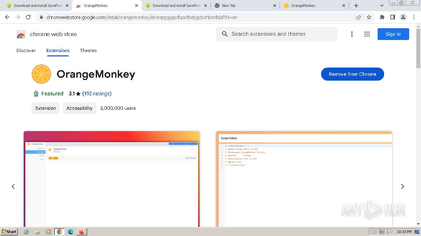Open the Extensions section
Viewport: 421px width, 236px height.
click(58, 50)
